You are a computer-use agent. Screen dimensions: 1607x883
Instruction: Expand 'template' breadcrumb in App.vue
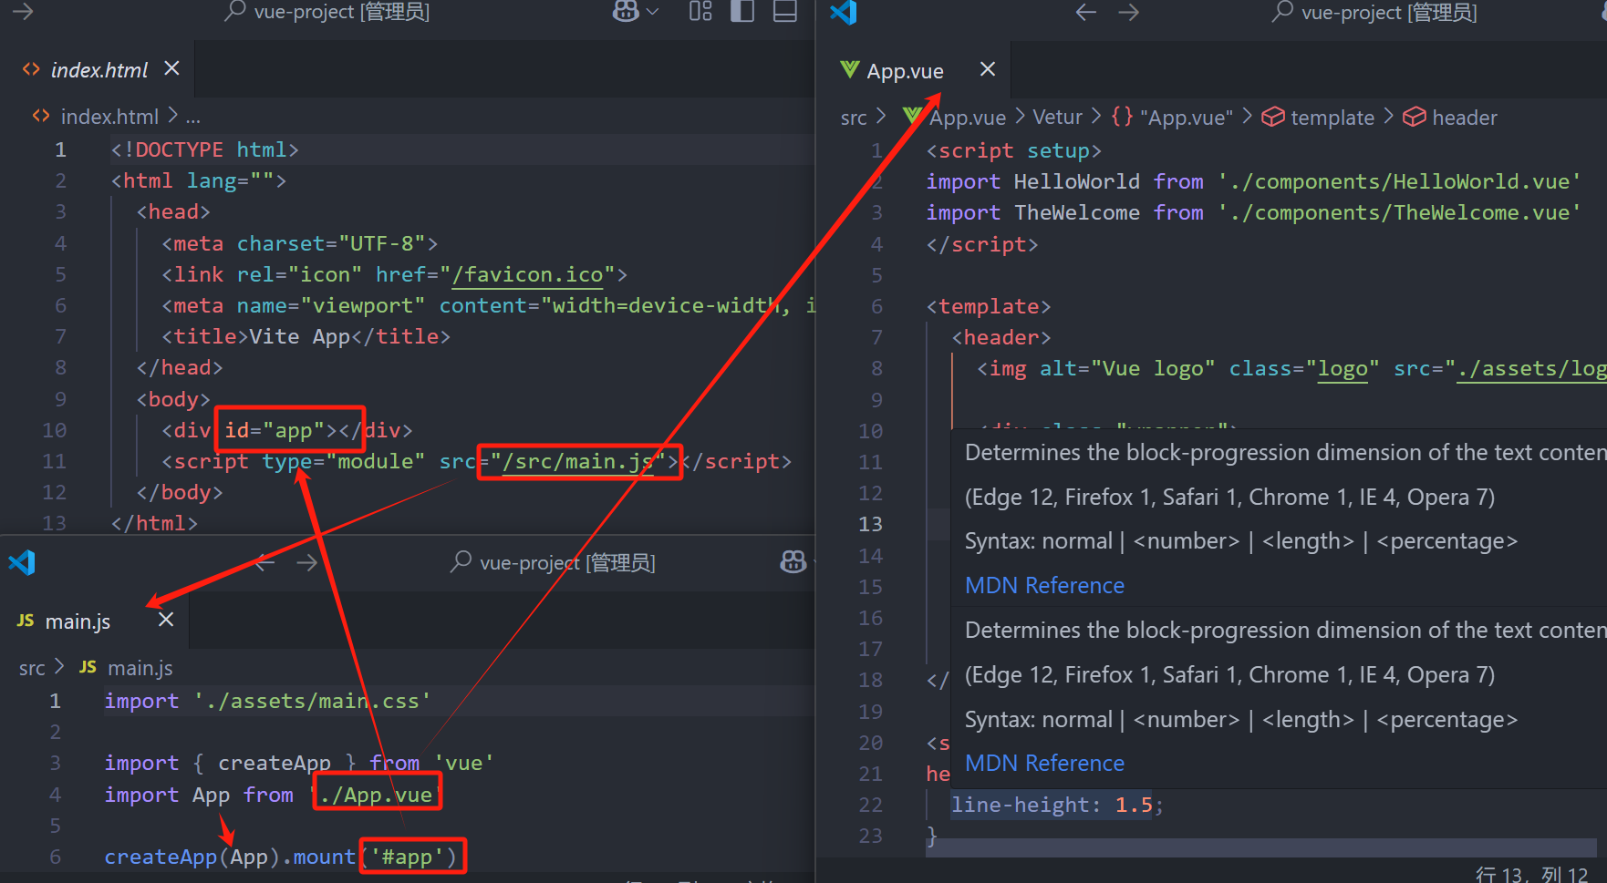(1332, 118)
